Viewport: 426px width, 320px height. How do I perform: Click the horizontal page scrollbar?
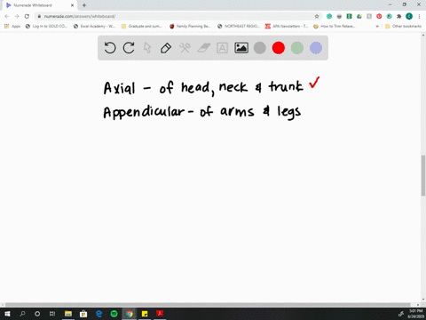208,305
